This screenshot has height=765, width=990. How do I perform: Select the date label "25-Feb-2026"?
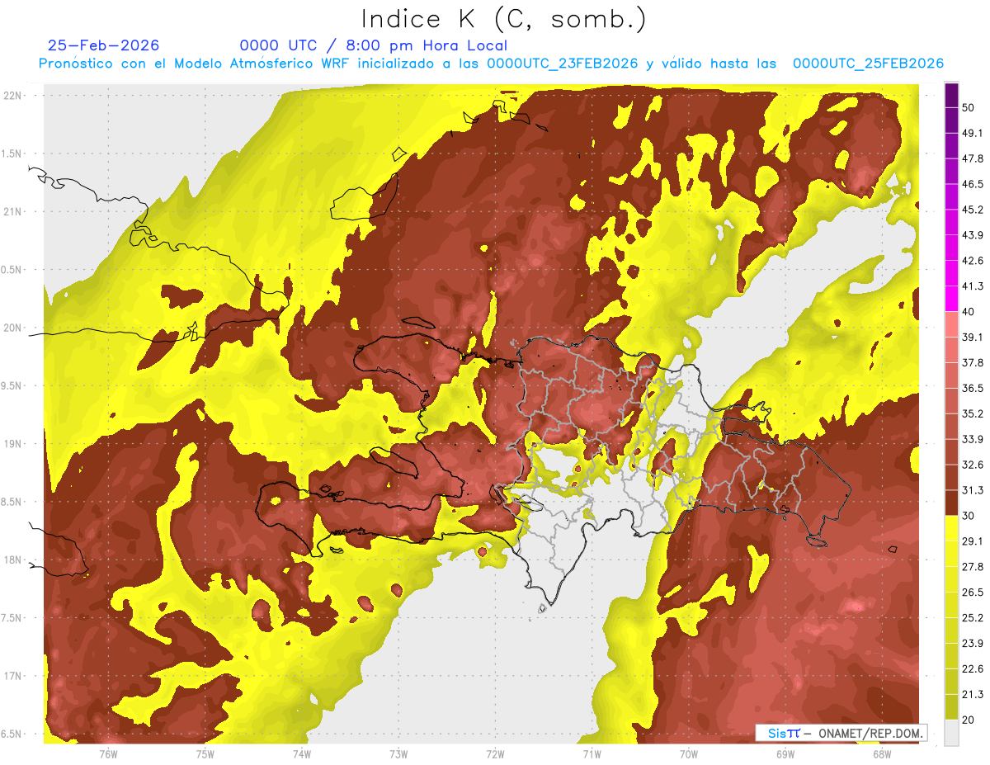(103, 45)
